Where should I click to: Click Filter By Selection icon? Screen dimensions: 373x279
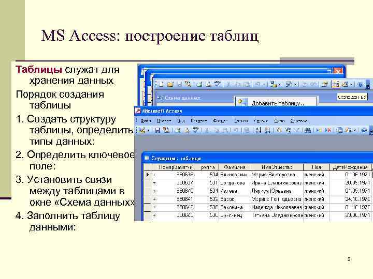click(279, 130)
